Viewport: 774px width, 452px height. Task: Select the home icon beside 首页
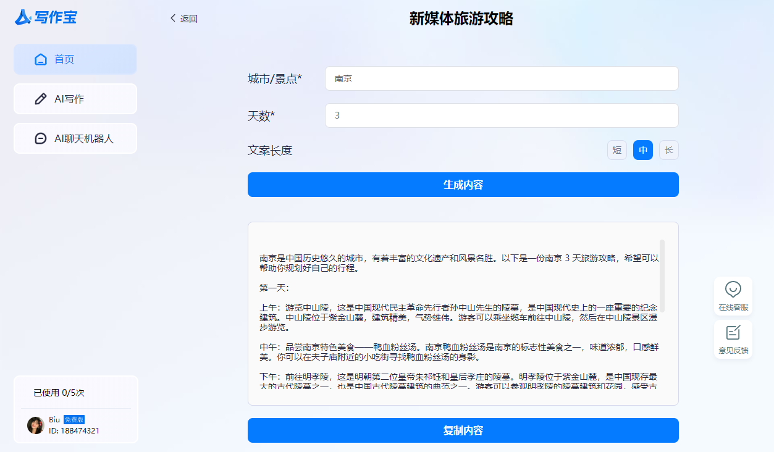[x=41, y=59]
